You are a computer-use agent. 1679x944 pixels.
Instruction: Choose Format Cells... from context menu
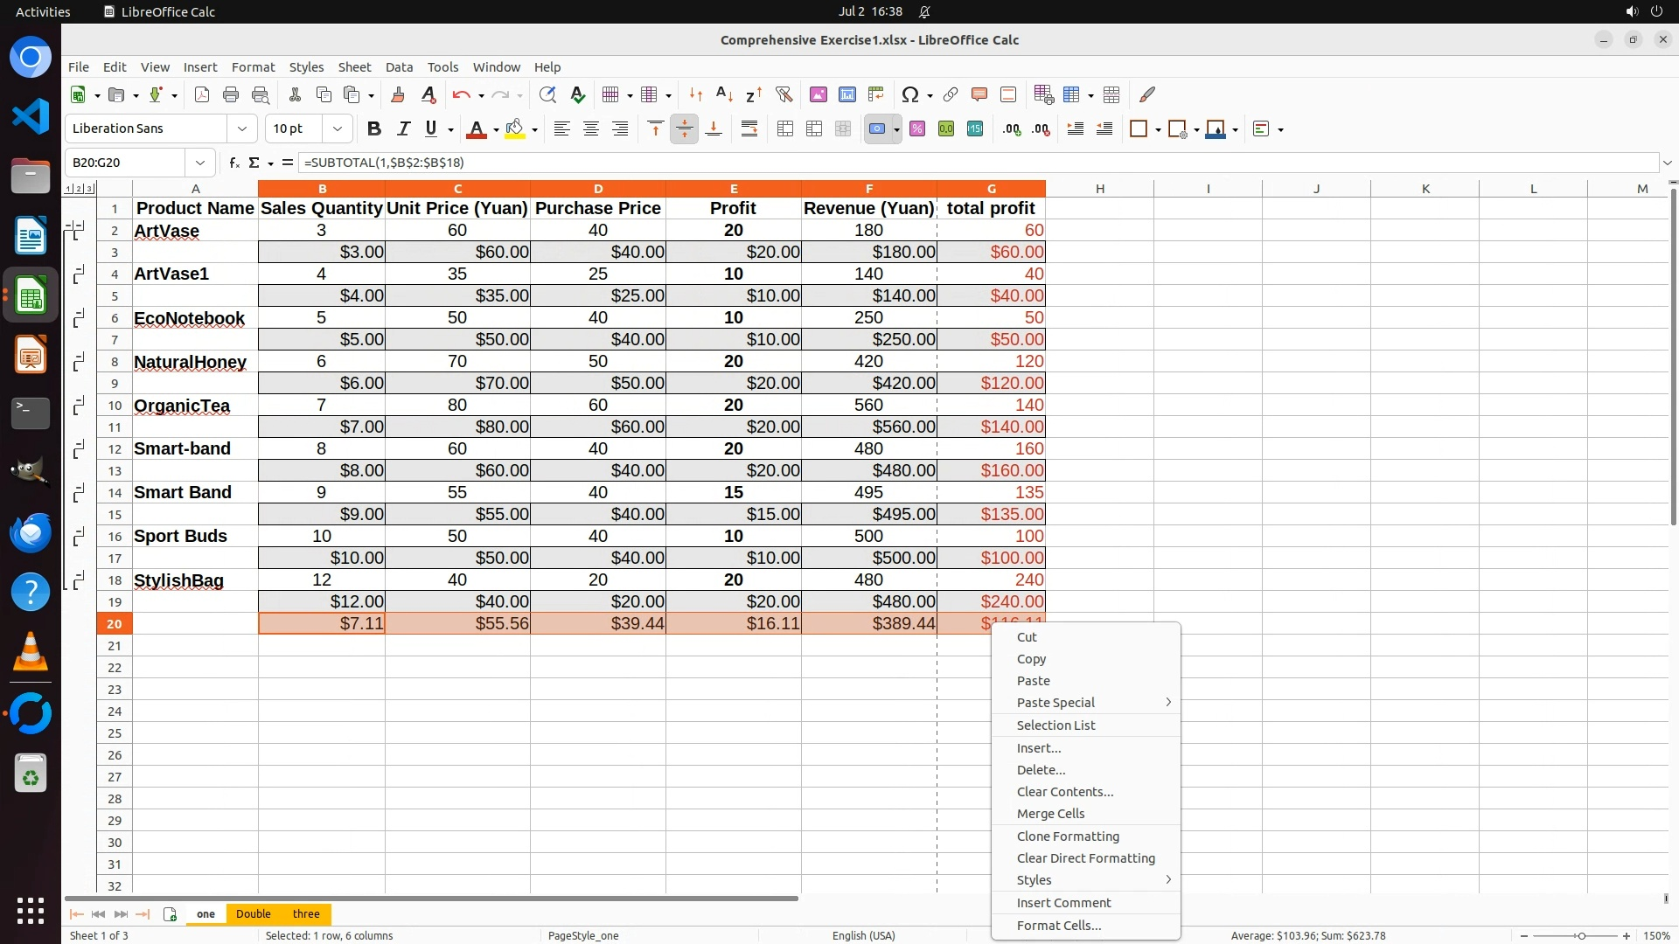[1058, 925]
